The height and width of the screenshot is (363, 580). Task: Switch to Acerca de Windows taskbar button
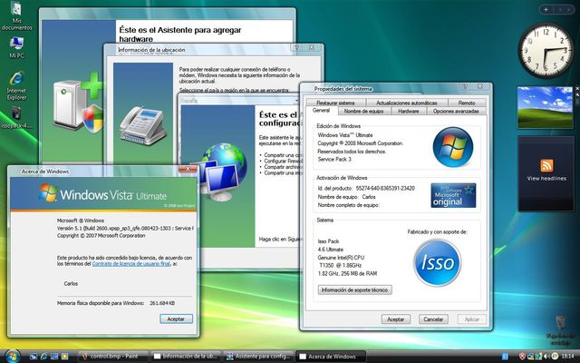(331, 357)
